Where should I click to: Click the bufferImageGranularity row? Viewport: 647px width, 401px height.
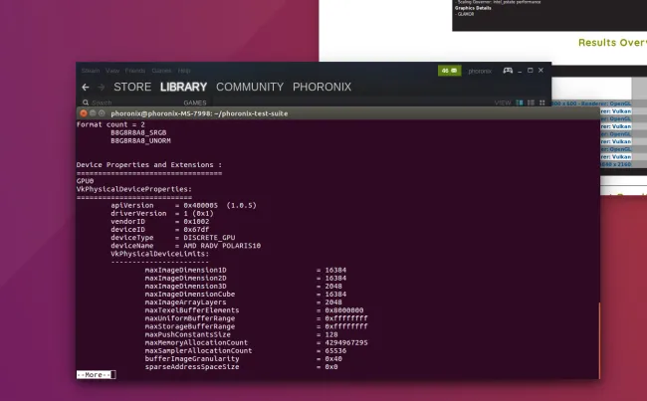click(244, 358)
